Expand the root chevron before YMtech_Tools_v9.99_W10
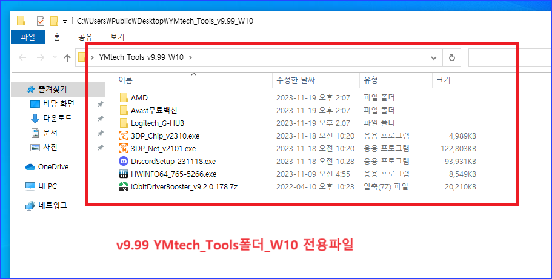This screenshot has height=279, width=552. click(x=92, y=57)
